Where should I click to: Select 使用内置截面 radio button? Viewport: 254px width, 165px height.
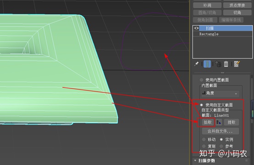[201, 80]
